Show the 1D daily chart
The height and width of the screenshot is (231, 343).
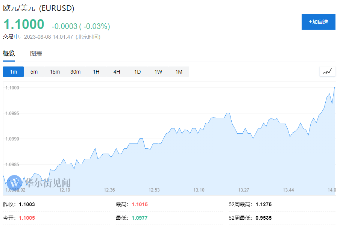(x=137, y=72)
